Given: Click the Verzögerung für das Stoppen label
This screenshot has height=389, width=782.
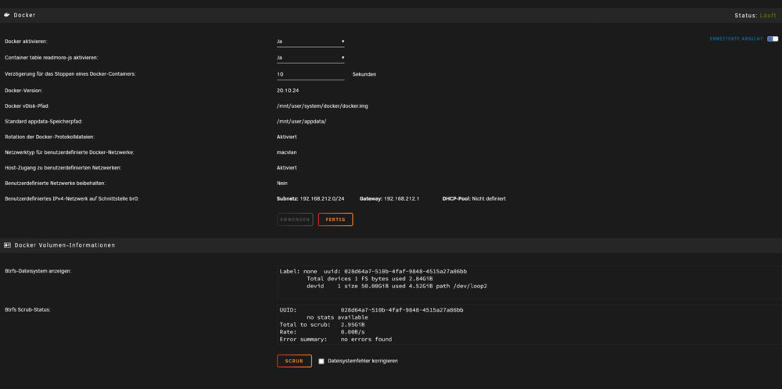Looking at the screenshot, I should (70, 74).
